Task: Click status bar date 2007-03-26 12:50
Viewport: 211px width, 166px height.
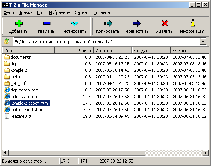Action: click(x=116, y=161)
